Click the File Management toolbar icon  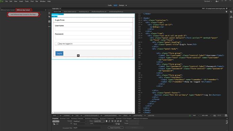[49, 17]
